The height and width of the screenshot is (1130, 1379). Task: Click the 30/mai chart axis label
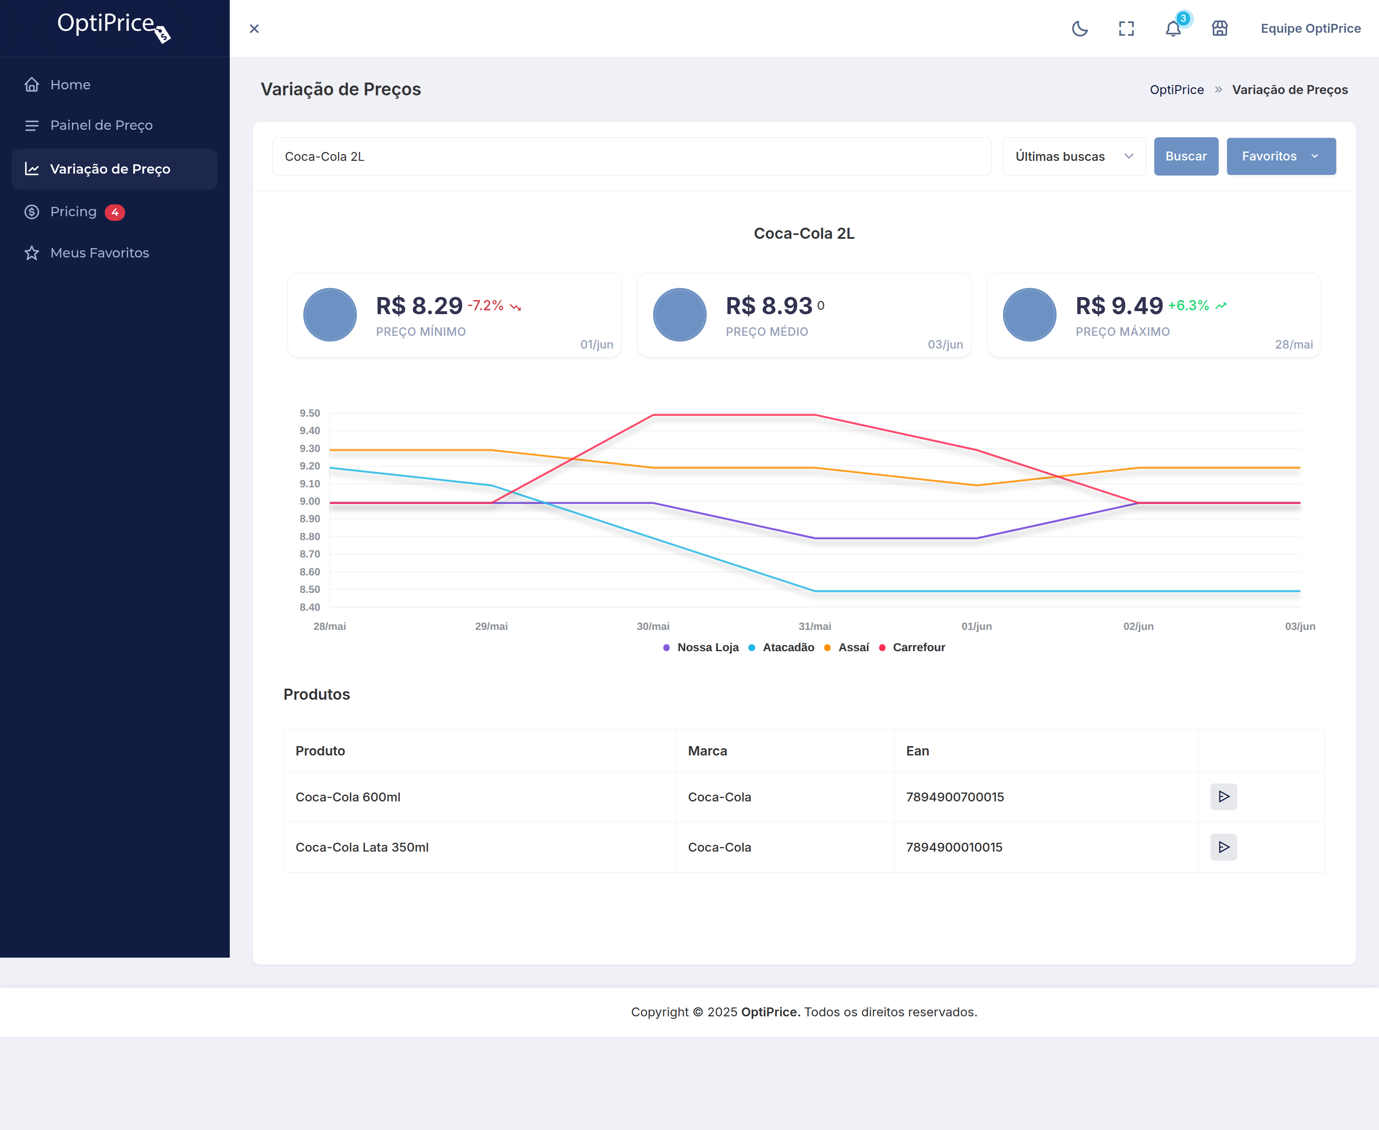pos(653,626)
